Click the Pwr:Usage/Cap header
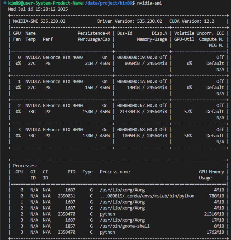Viewport: 231px width, 240px height. tap(94, 39)
